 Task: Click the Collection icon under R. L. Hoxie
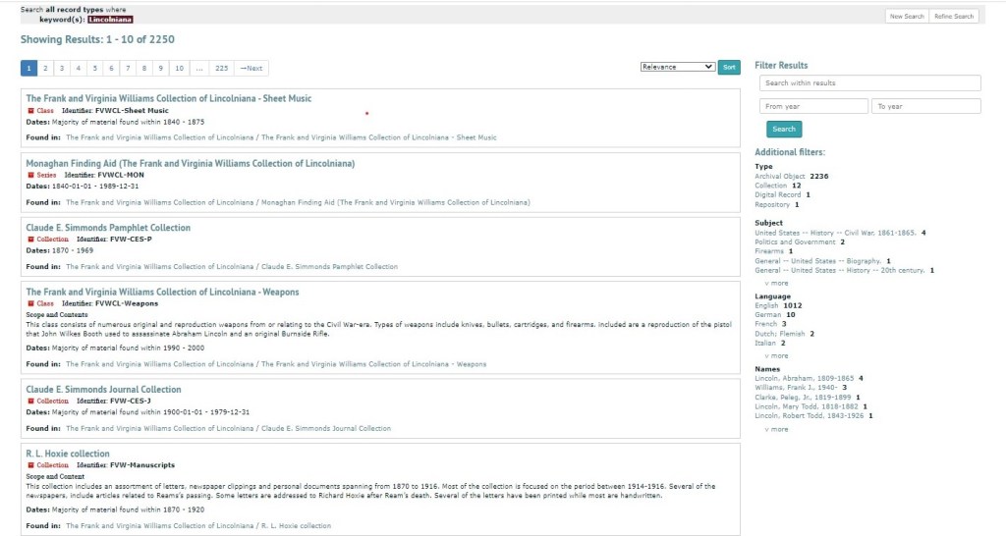tap(30, 465)
